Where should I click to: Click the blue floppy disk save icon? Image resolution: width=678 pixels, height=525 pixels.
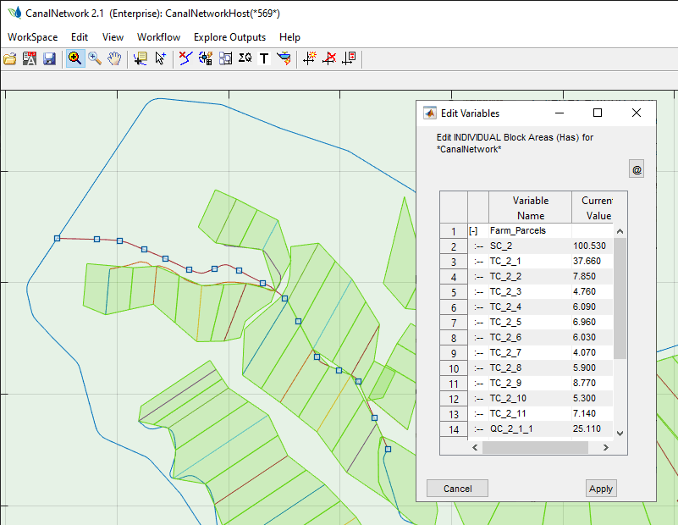tap(49, 58)
